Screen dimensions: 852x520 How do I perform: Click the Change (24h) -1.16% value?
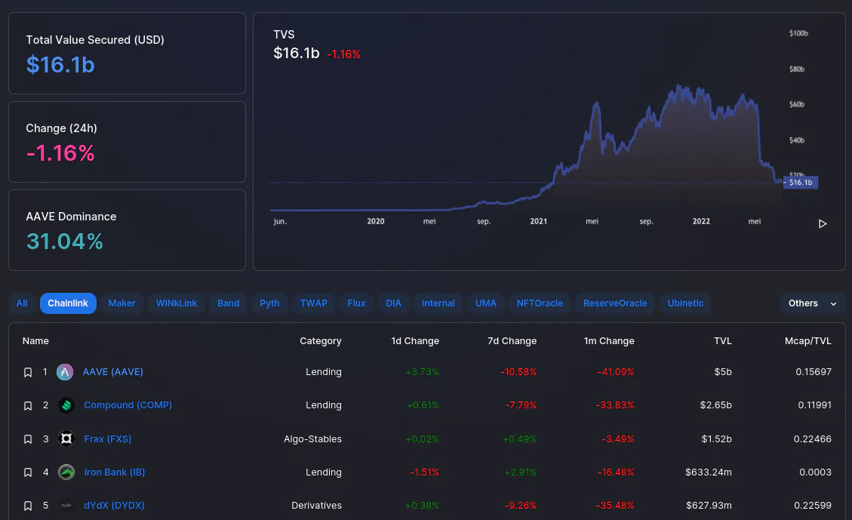pos(60,153)
